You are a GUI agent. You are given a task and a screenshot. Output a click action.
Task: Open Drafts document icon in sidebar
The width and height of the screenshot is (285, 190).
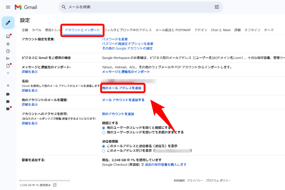pyautogui.click(x=8, y=66)
